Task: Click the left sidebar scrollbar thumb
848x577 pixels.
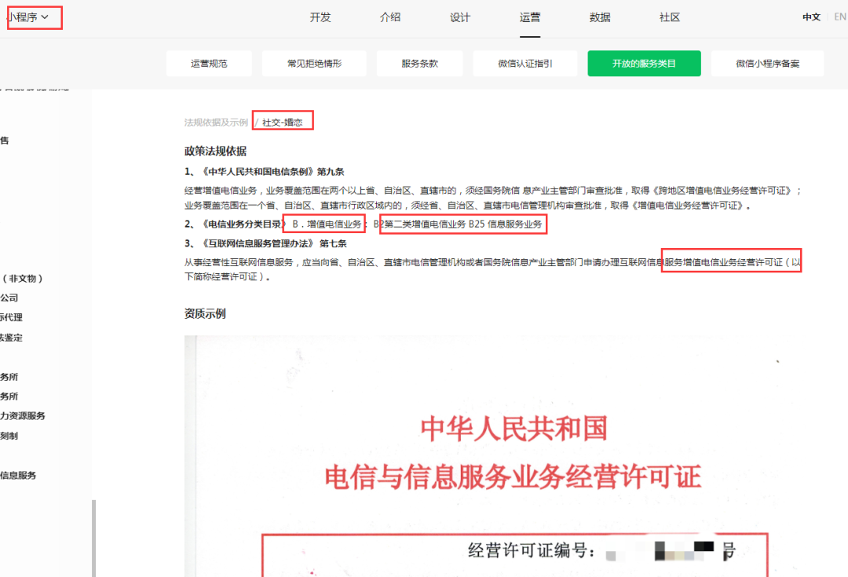Action: tap(93, 538)
